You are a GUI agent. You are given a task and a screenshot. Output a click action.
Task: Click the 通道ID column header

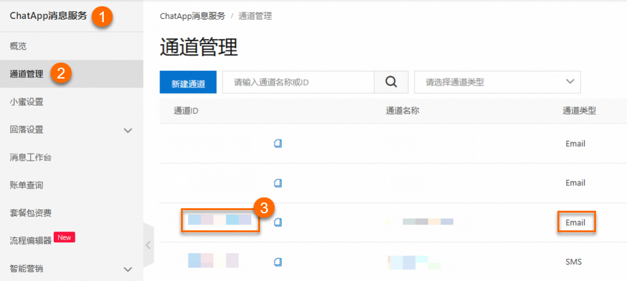coord(187,111)
